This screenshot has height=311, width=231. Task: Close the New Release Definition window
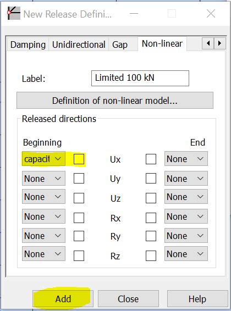coord(211,14)
